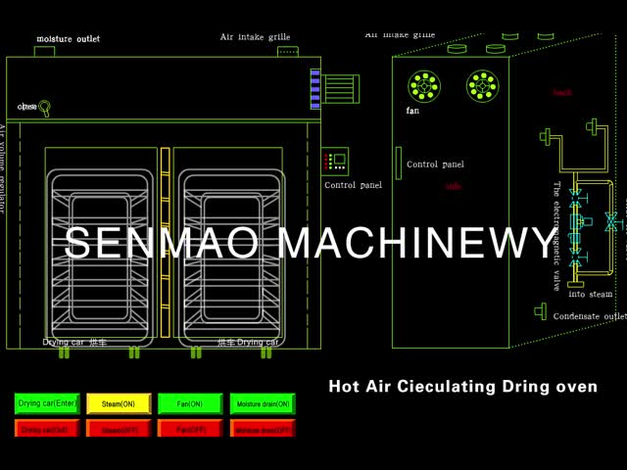Screen dimensions: 627x470
Task: Click 'The electromagnetic valve' vertical label
Action: [556, 236]
